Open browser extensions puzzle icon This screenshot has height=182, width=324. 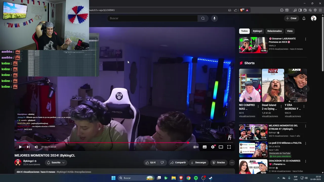point(282,10)
